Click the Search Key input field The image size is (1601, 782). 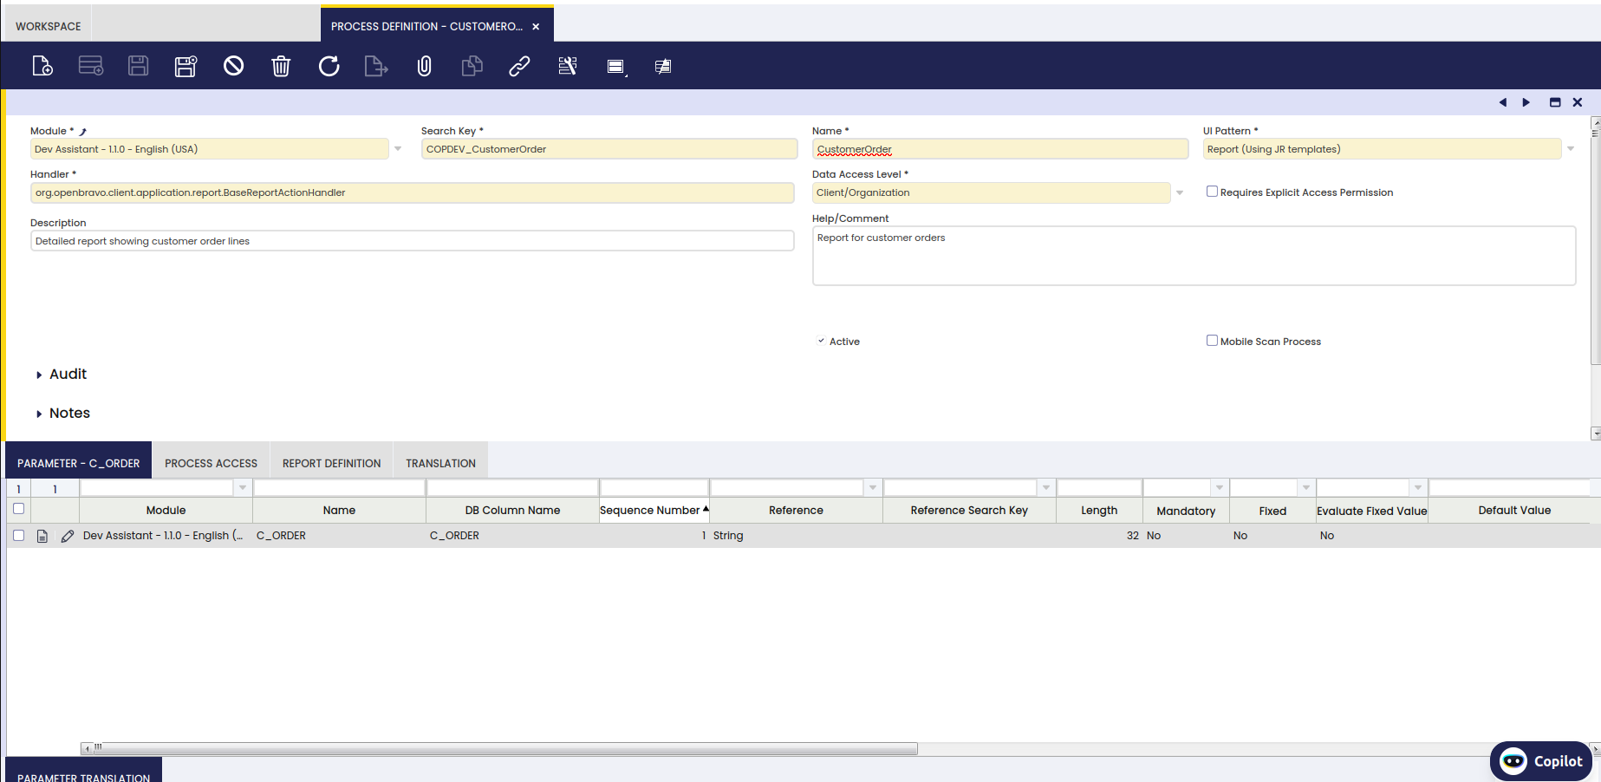(x=609, y=149)
